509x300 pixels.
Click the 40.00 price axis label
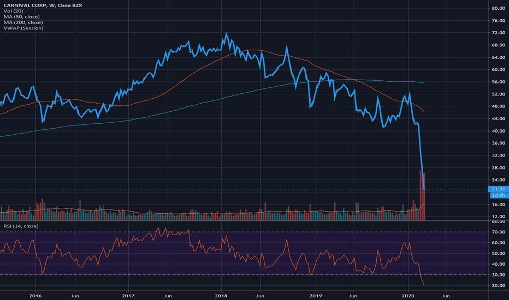tap(498, 131)
